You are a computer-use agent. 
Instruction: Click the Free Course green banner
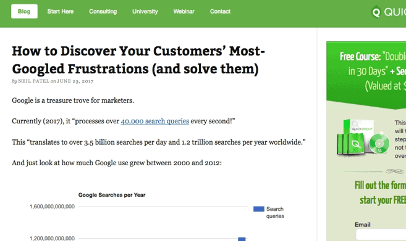click(x=366, y=73)
